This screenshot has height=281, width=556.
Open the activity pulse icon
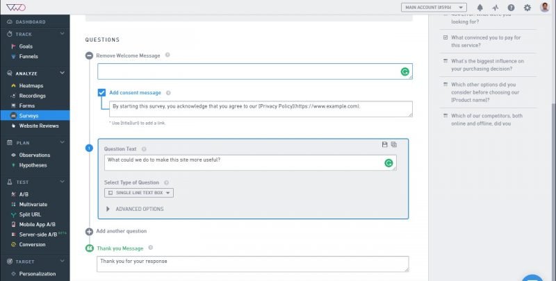(x=496, y=8)
